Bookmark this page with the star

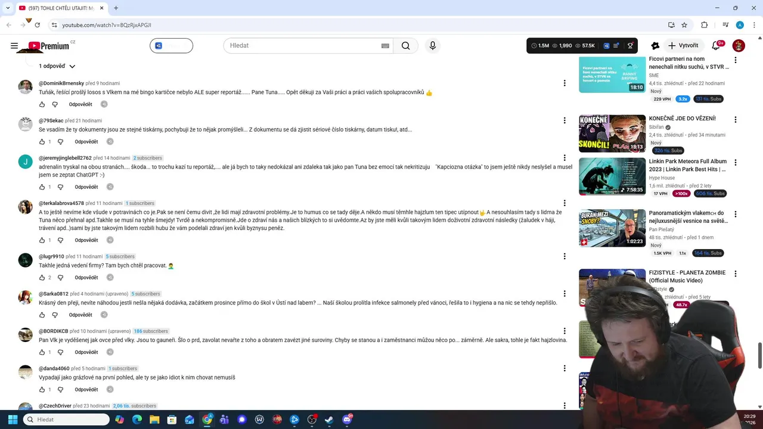point(684,25)
